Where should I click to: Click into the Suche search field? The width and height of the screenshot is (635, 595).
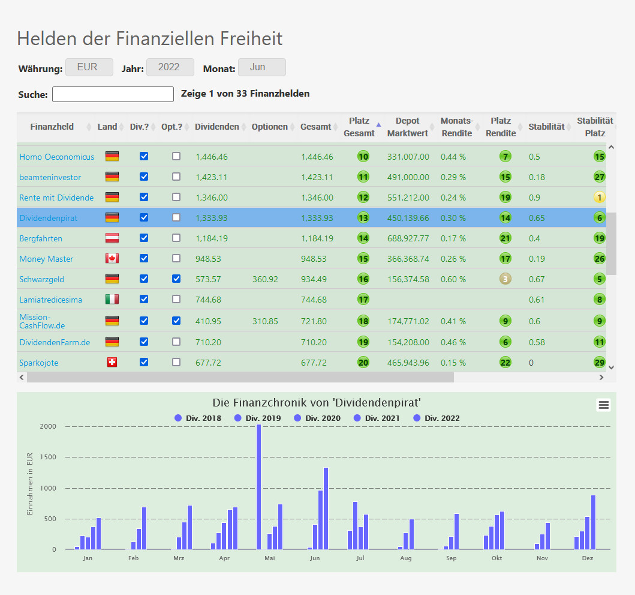click(113, 94)
